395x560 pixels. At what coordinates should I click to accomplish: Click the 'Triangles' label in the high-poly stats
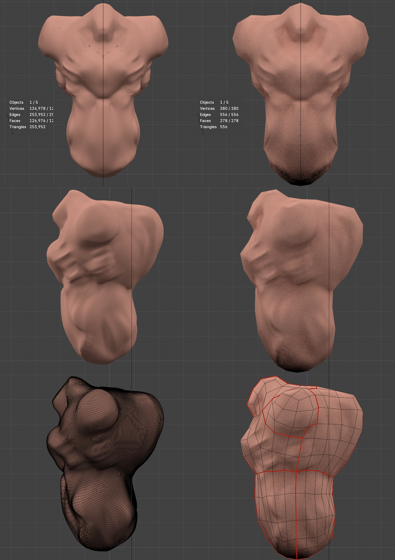pos(18,127)
